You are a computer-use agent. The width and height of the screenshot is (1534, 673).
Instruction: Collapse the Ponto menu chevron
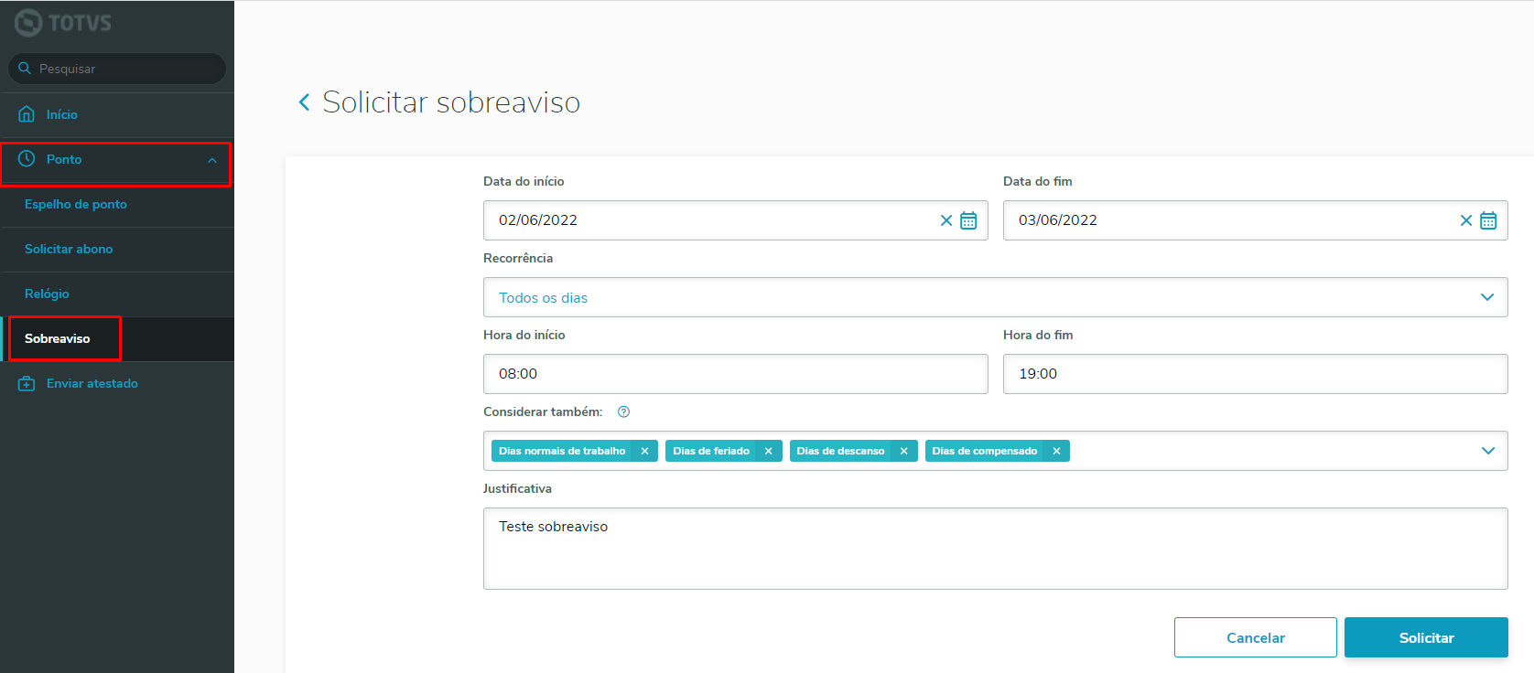click(x=212, y=160)
